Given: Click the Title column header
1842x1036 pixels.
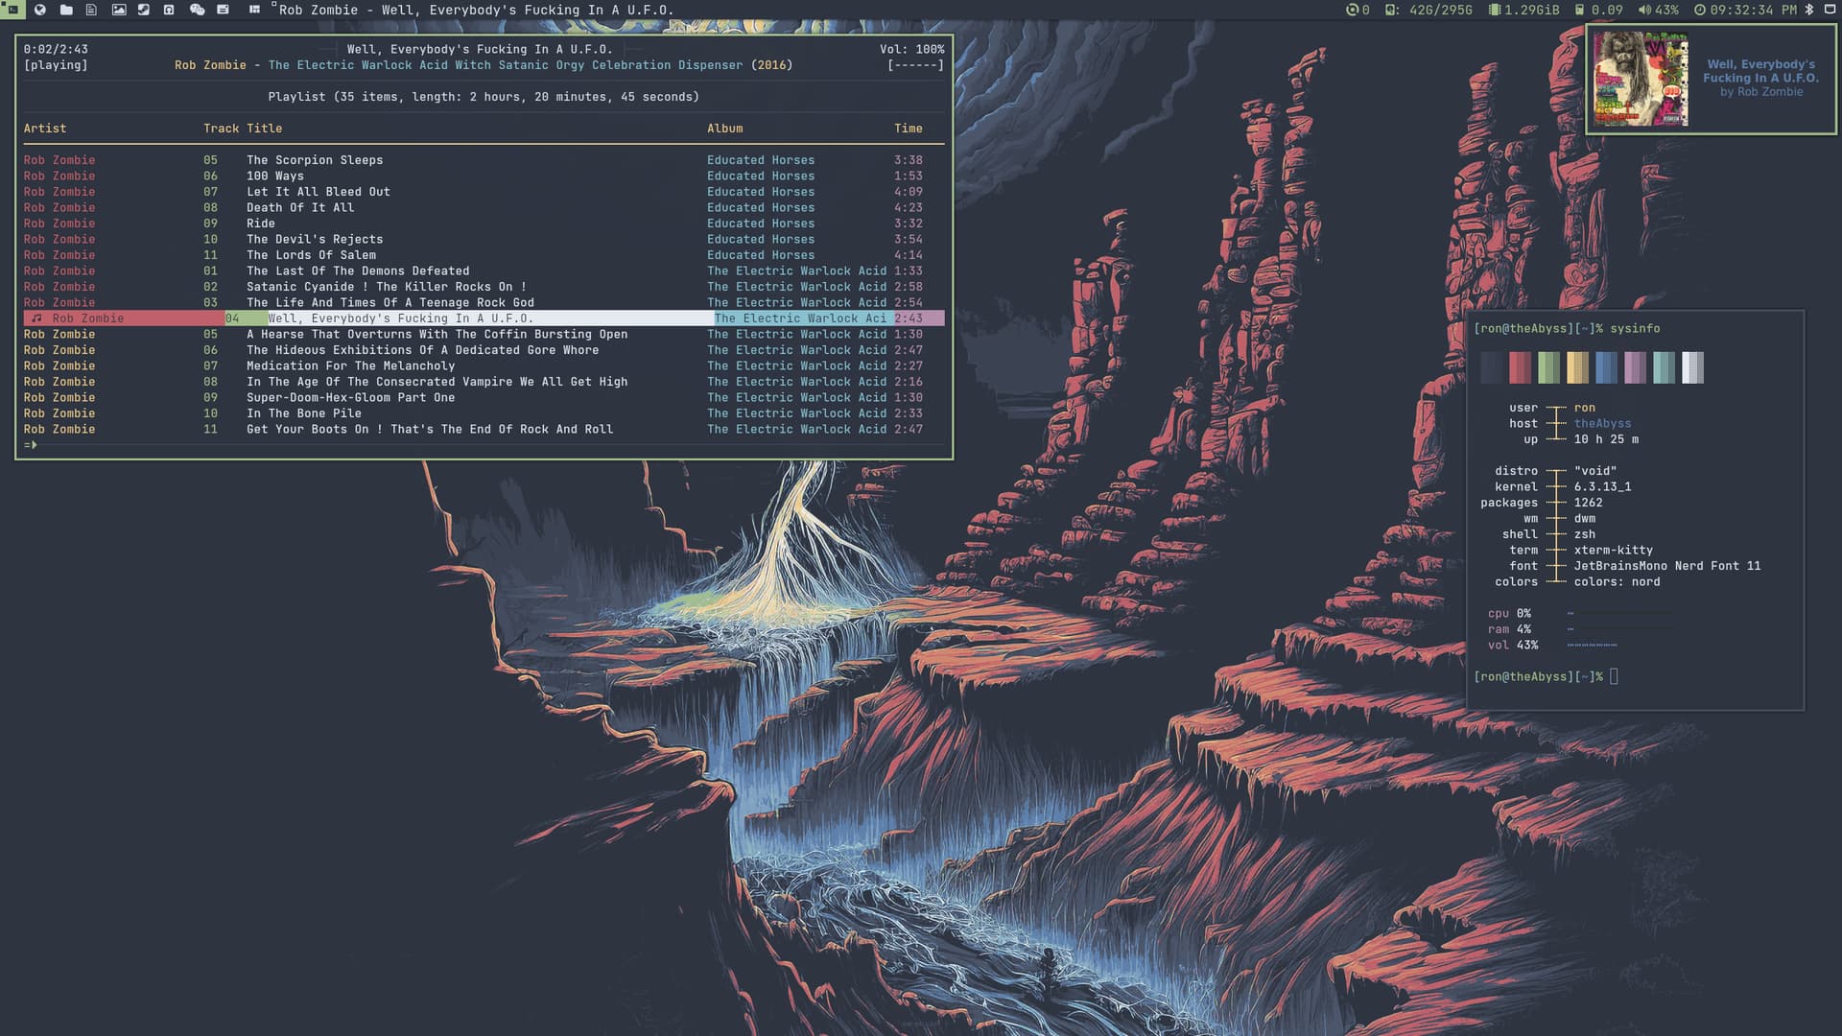Looking at the screenshot, I should [x=264, y=129].
